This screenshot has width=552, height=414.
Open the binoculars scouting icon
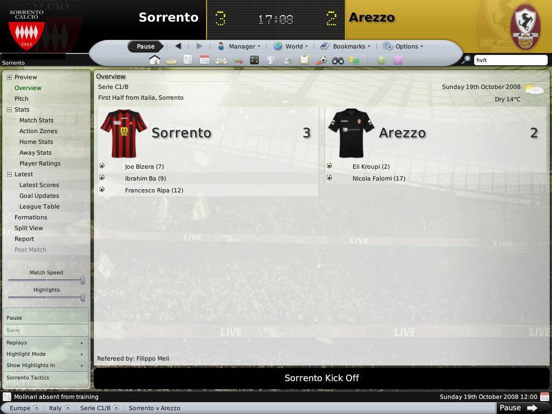coord(337,60)
